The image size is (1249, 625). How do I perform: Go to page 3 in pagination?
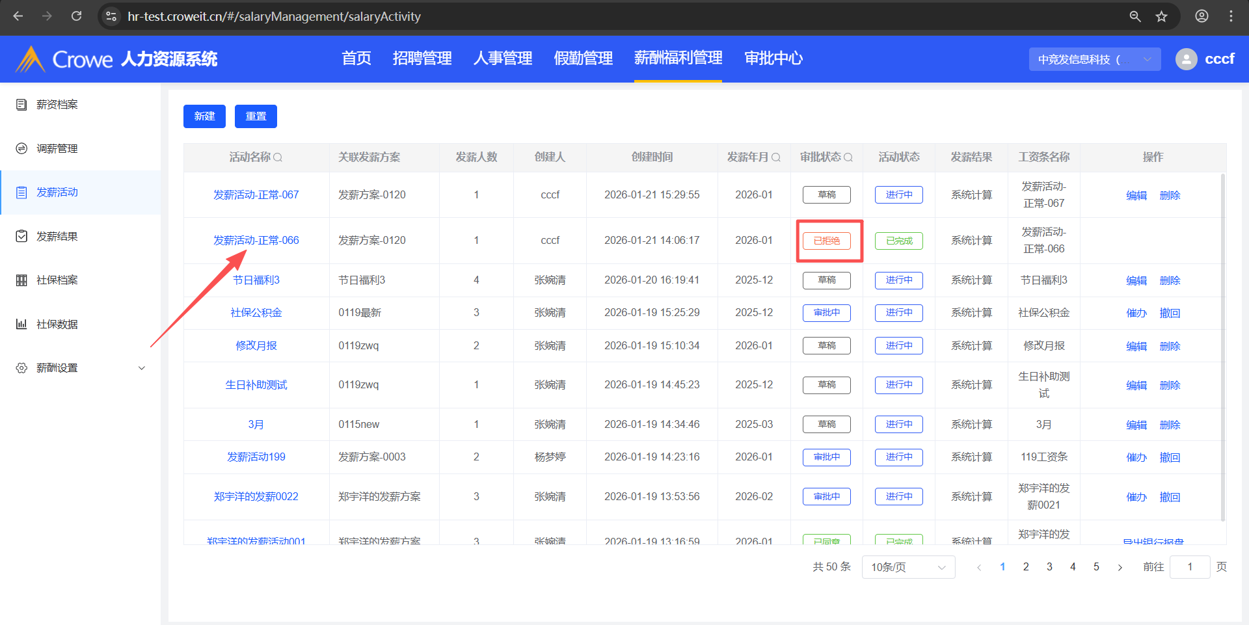coord(1049,567)
